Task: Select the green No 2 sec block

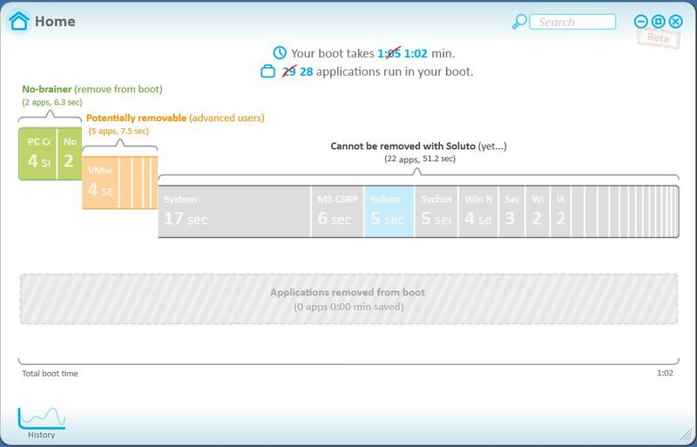Action: click(70, 153)
